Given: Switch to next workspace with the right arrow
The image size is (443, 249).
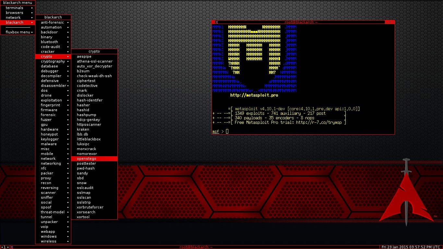Looking at the screenshot, I should click(8, 247).
